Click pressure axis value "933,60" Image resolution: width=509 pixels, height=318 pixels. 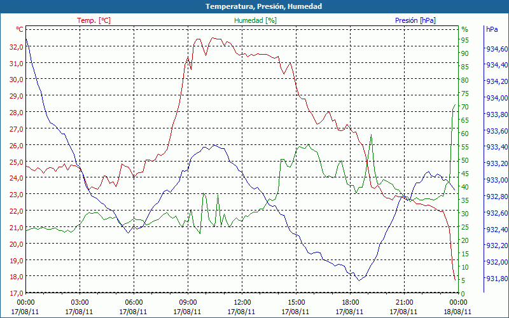(497, 131)
